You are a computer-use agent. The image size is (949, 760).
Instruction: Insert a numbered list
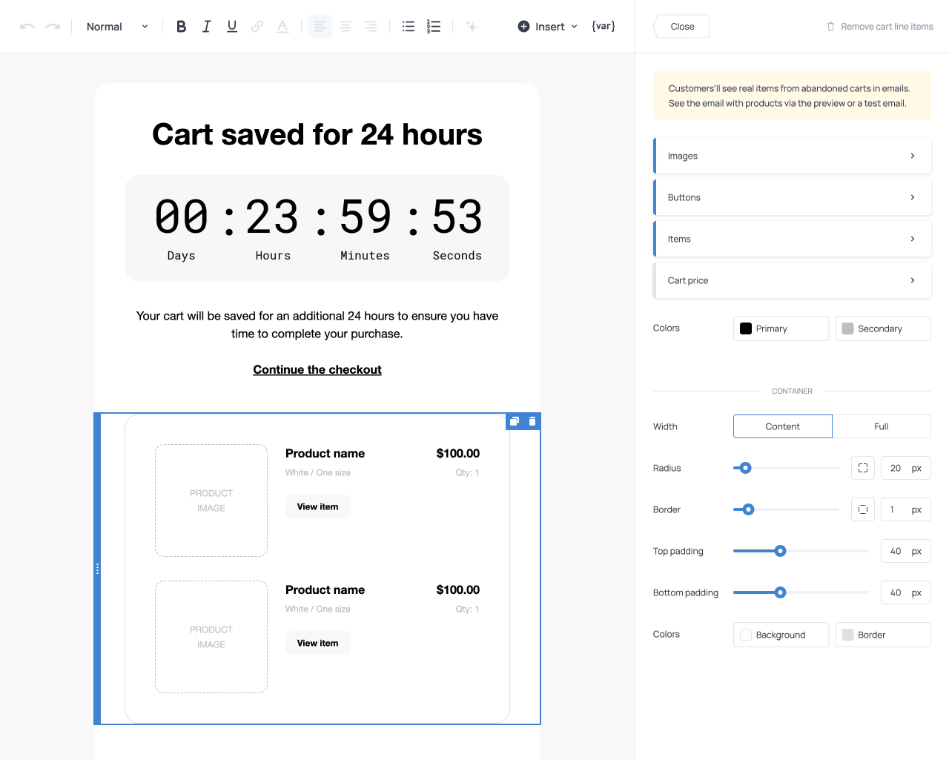[x=434, y=27]
